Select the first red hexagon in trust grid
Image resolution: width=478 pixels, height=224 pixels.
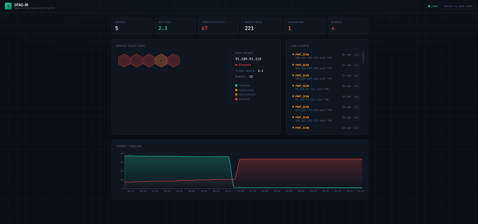point(124,61)
